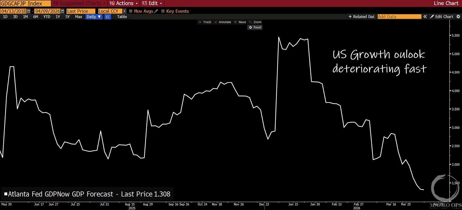Open the start date calendar picker icon
462x210 pixels.
pyautogui.click(x=29, y=11)
